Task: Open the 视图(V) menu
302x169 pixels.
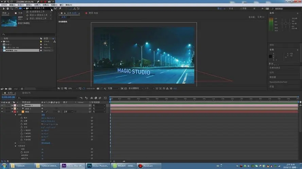Action: click(54, 5)
